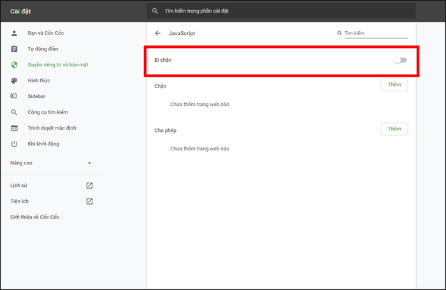Click the power icon for Khi khởi động
The image size is (446, 290).
click(x=14, y=143)
